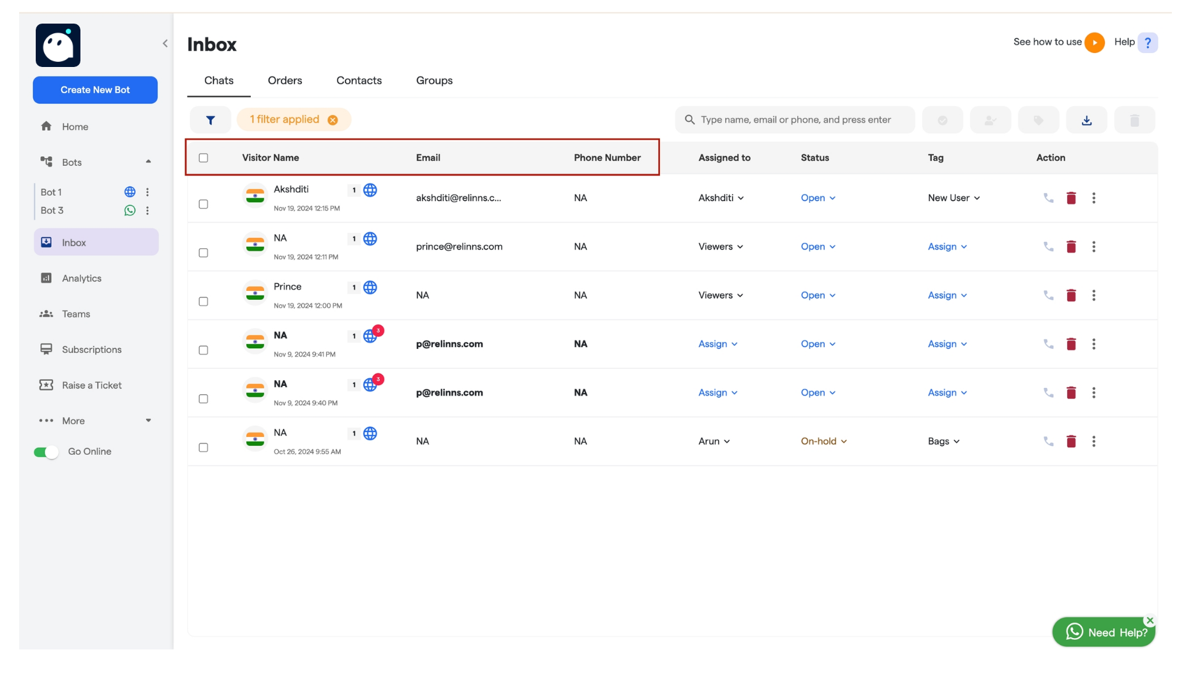
Task: Open Arun assigned-to dropdown
Action: point(714,441)
